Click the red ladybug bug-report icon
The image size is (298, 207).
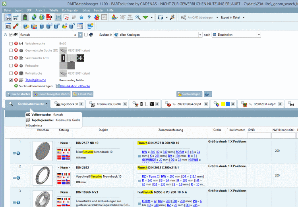(x=97, y=17)
